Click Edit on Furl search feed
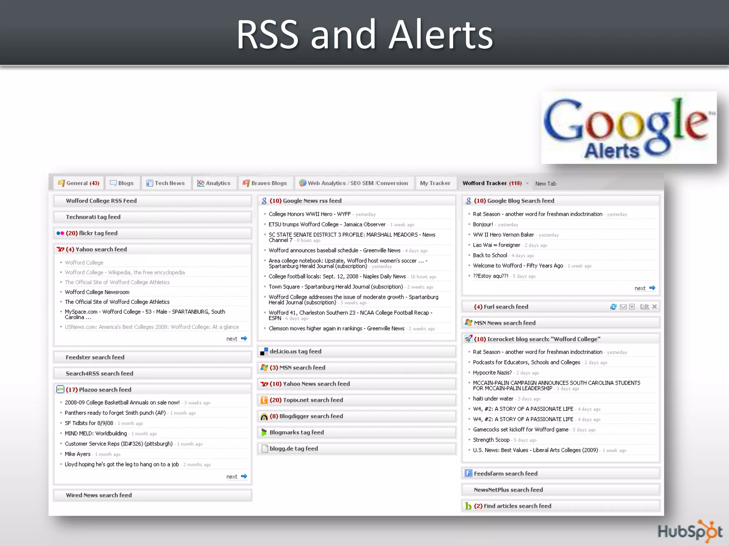This screenshot has height=546, width=729. [644, 306]
